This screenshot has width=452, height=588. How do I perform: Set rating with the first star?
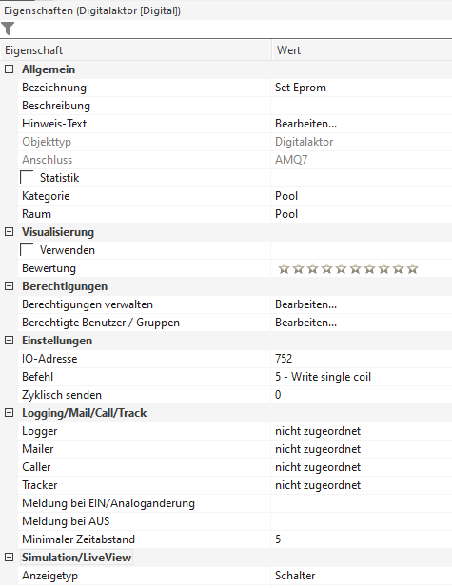click(x=284, y=269)
